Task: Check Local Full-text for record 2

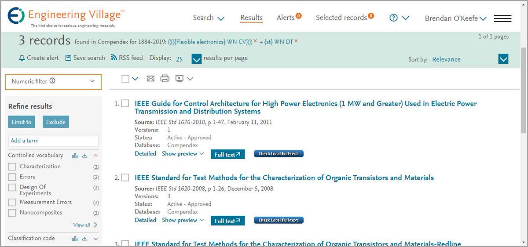Action: coord(279,220)
